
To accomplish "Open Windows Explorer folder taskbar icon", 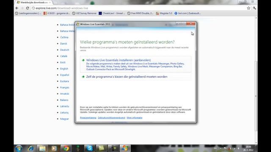I will click(42, 148).
